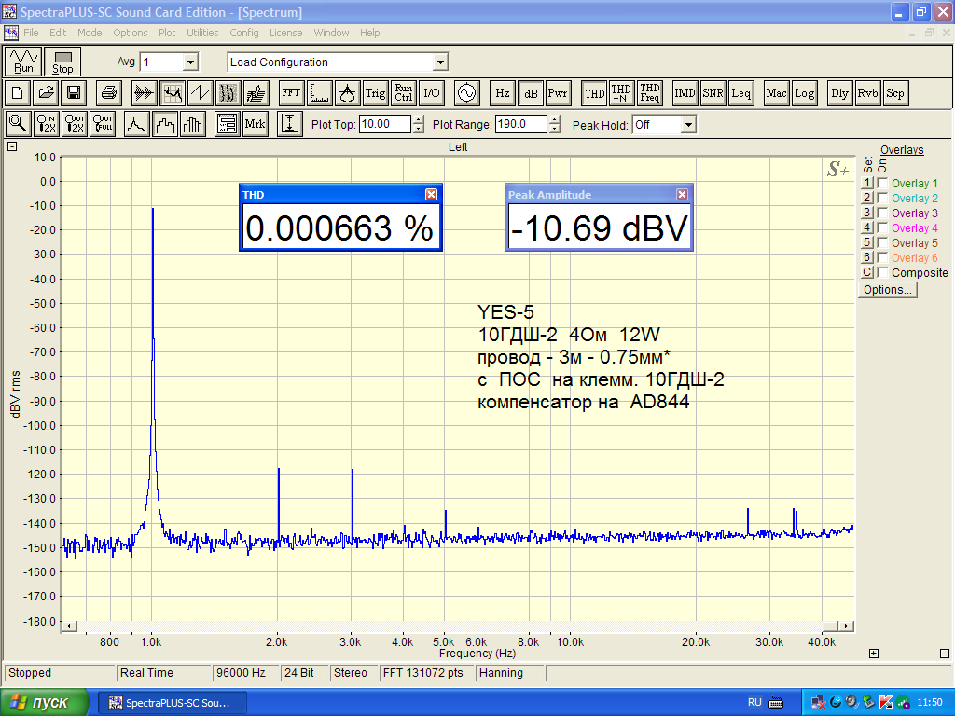Open the Config menu

(x=244, y=33)
